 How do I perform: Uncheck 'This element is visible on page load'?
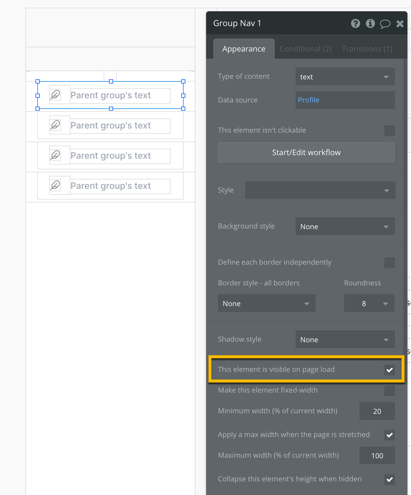[x=389, y=370]
